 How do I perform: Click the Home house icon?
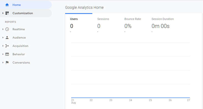7,5
